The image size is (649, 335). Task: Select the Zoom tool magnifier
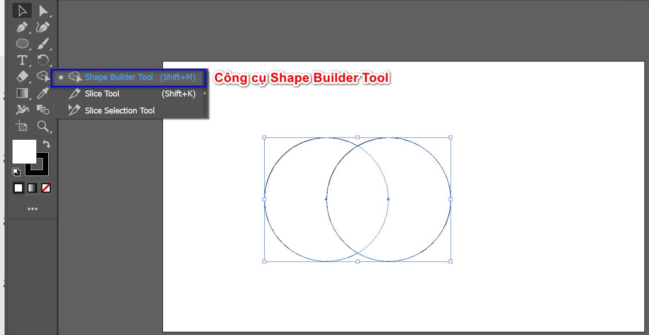click(44, 126)
